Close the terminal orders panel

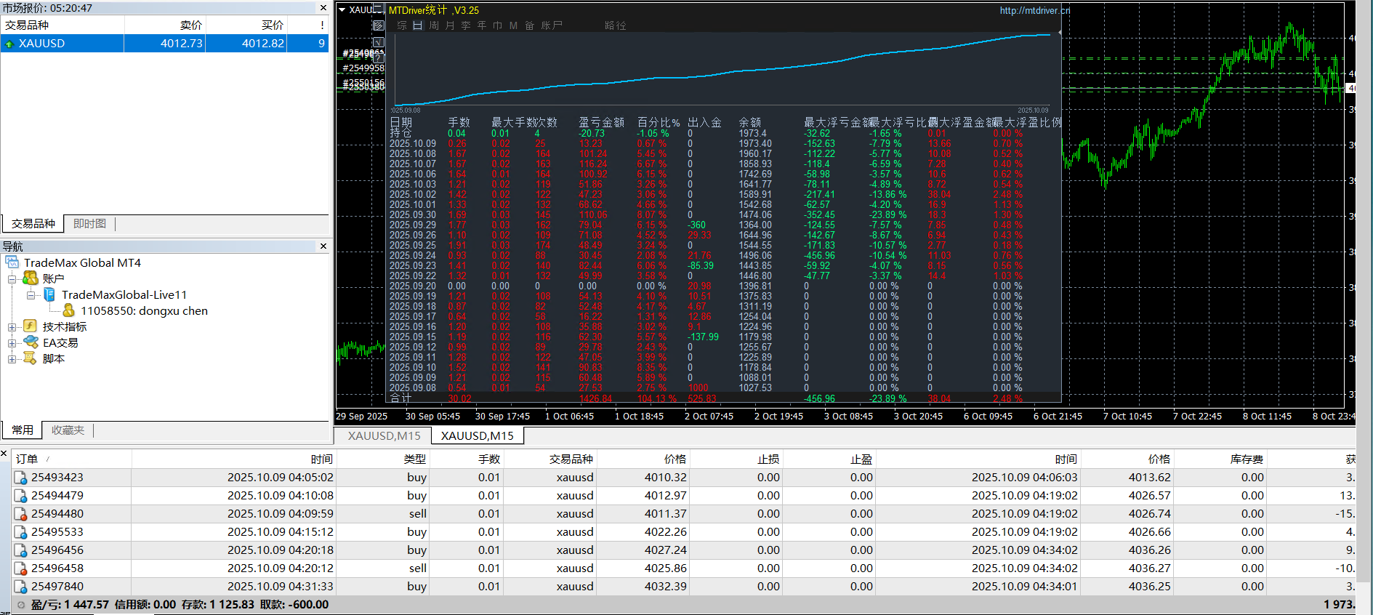pyautogui.click(x=4, y=454)
